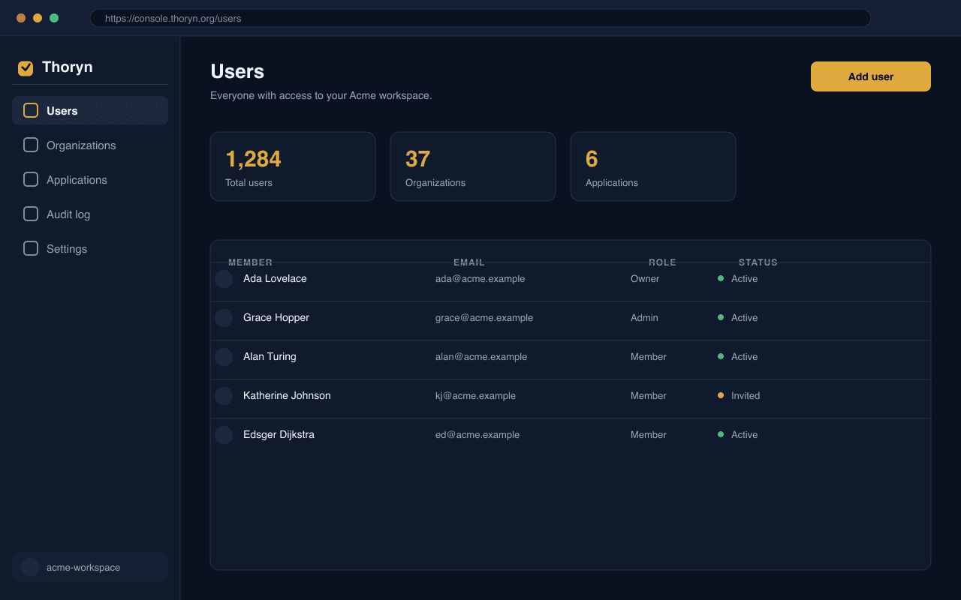Screen dimensions: 961x600
Task: Select the Alan Turing name
Action: (270, 357)
